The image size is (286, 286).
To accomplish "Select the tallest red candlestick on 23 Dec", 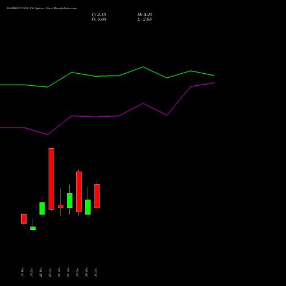I will pyautogui.click(x=51, y=179).
